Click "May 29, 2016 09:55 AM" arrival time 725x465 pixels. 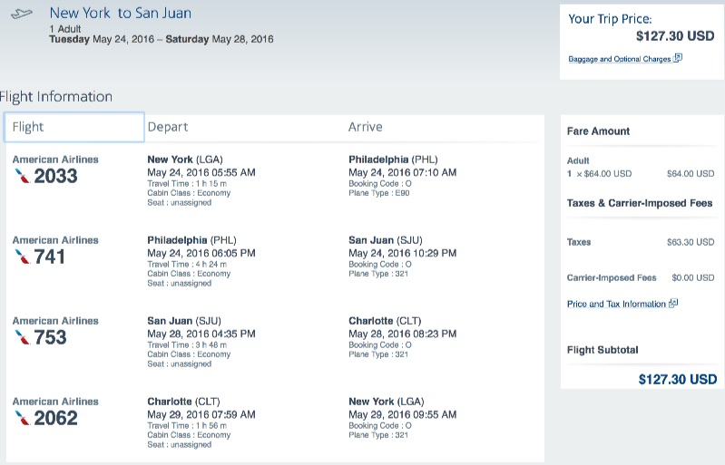click(402, 415)
